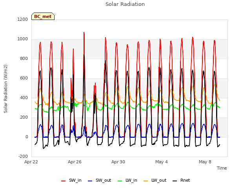Image resolution: width=251 pixels, height=188 pixels.
Task: Click the Time axis title
Action: [x=222, y=168]
